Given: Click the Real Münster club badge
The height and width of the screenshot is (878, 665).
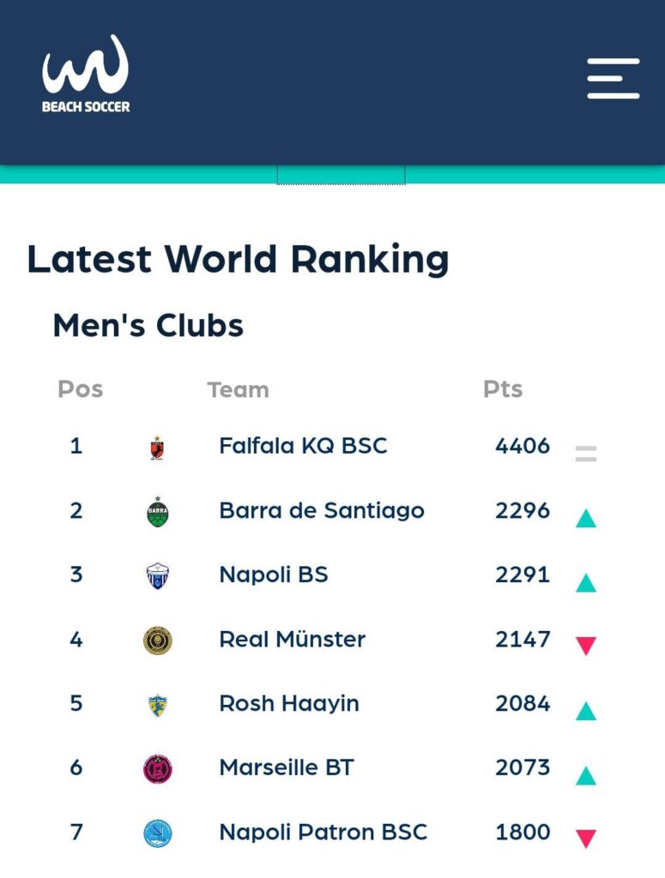Looking at the screenshot, I should [157, 640].
